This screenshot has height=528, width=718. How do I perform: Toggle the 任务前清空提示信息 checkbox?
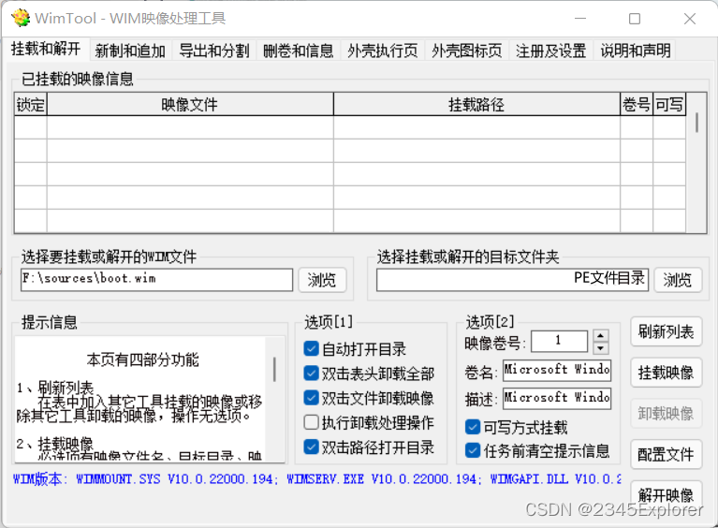(x=473, y=450)
